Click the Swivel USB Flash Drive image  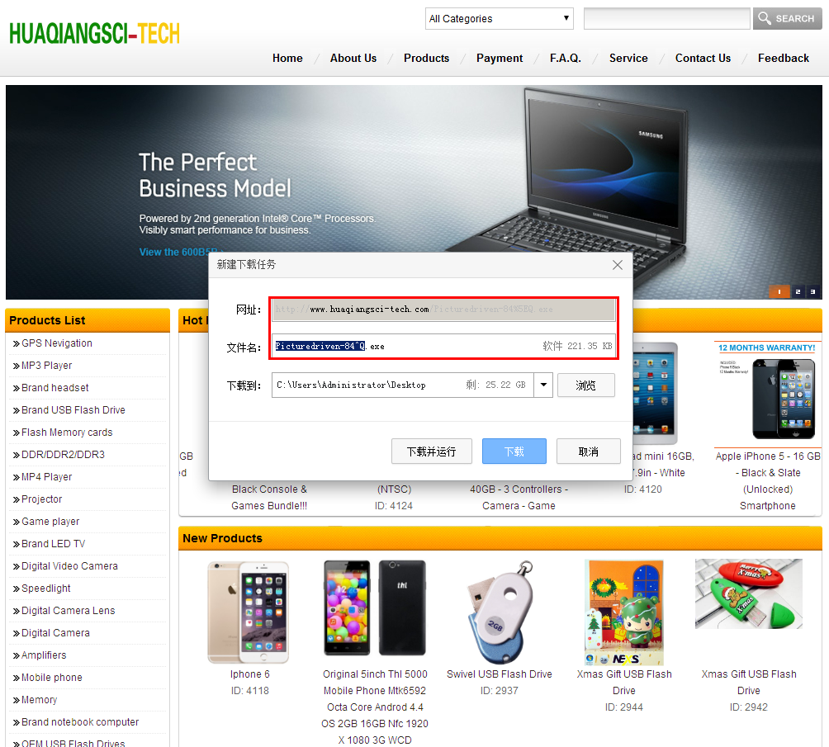click(500, 612)
